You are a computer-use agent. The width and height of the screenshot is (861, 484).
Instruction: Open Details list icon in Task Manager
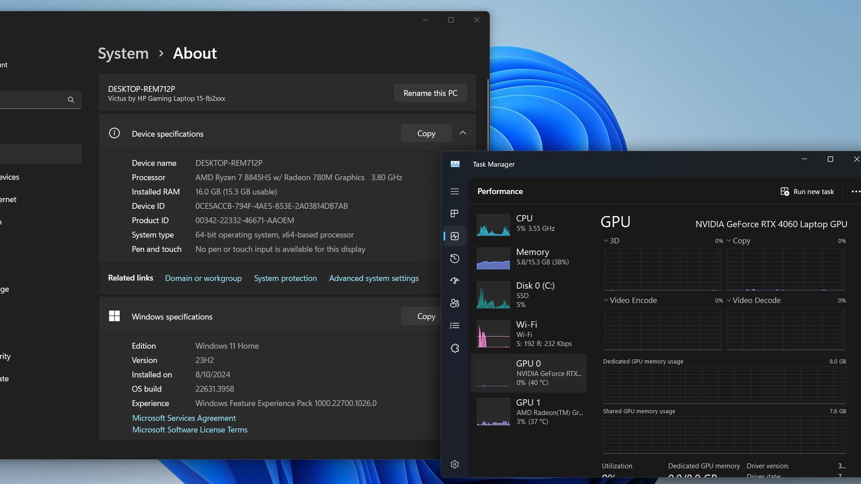455,326
